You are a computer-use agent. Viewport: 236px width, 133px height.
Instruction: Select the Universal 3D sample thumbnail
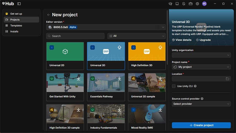coord(147,83)
